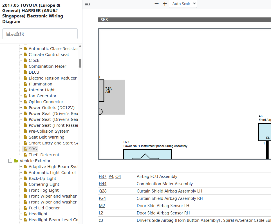
Task: Open the P24 connector link
Action: point(102,198)
